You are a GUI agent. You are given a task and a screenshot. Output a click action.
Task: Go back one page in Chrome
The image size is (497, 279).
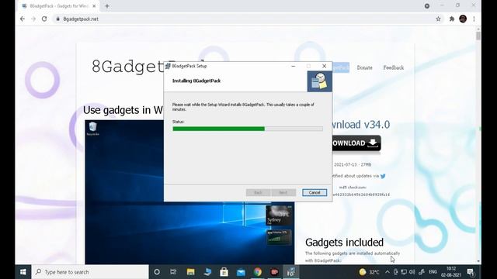click(x=23, y=19)
